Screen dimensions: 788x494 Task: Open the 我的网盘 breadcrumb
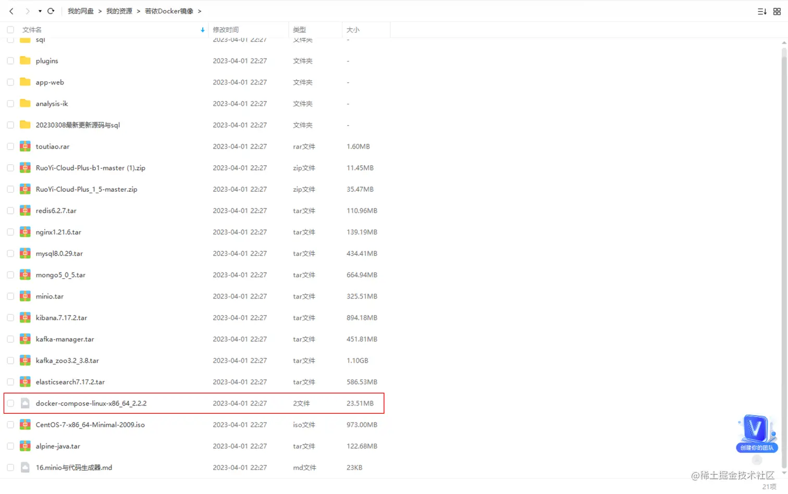(81, 11)
